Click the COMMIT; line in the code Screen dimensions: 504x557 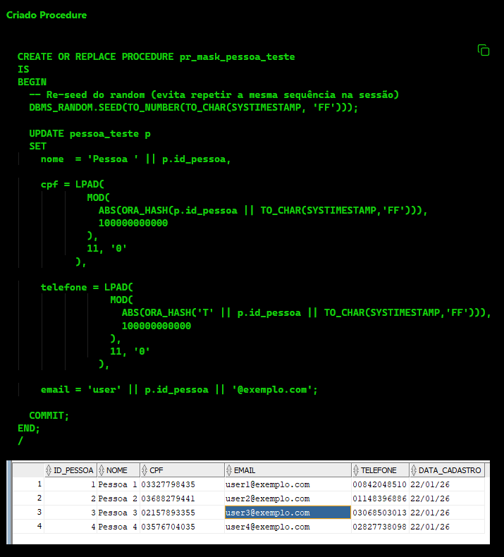click(49, 415)
